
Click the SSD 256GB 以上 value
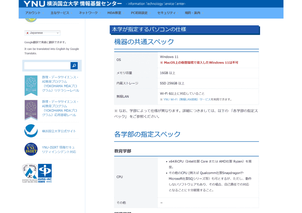[x=172, y=84]
